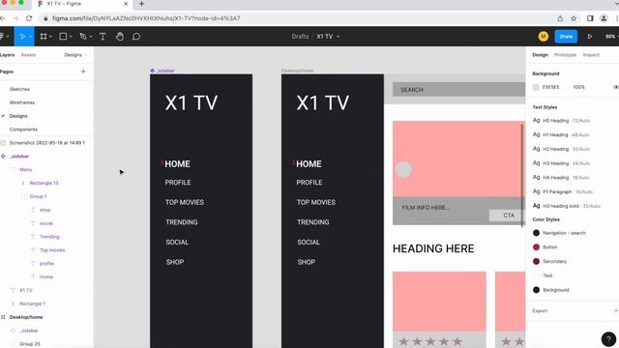Click background opacity value 100%

tap(578, 87)
